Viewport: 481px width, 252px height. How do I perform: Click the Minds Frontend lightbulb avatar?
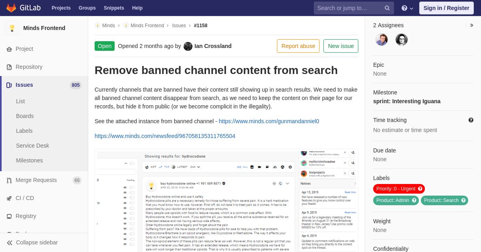12,28
